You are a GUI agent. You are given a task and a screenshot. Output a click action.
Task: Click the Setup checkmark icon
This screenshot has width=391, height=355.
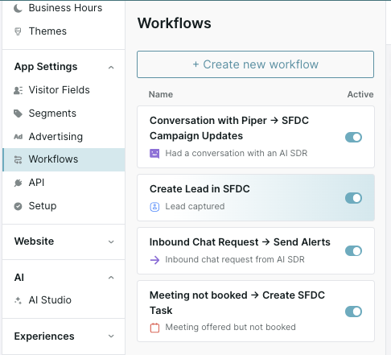(x=18, y=206)
